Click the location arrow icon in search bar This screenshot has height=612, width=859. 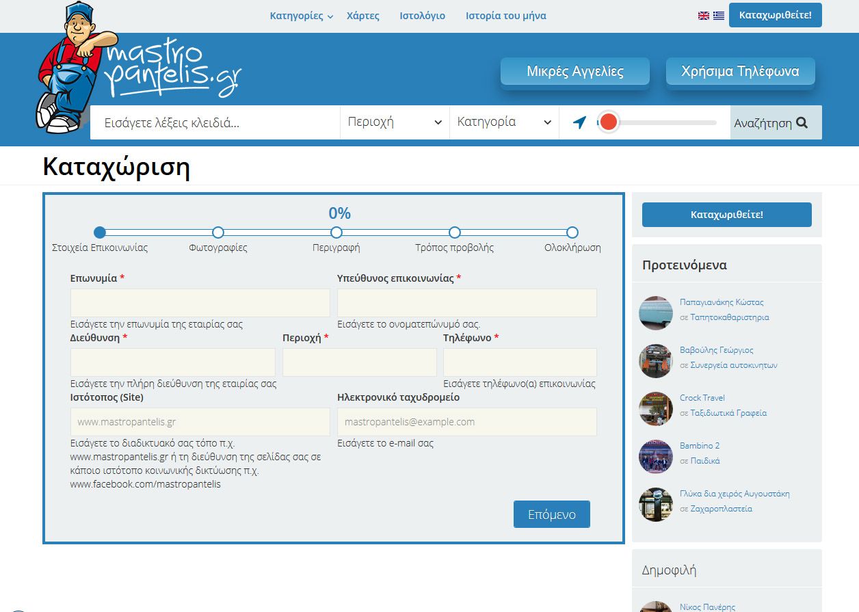[579, 122]
